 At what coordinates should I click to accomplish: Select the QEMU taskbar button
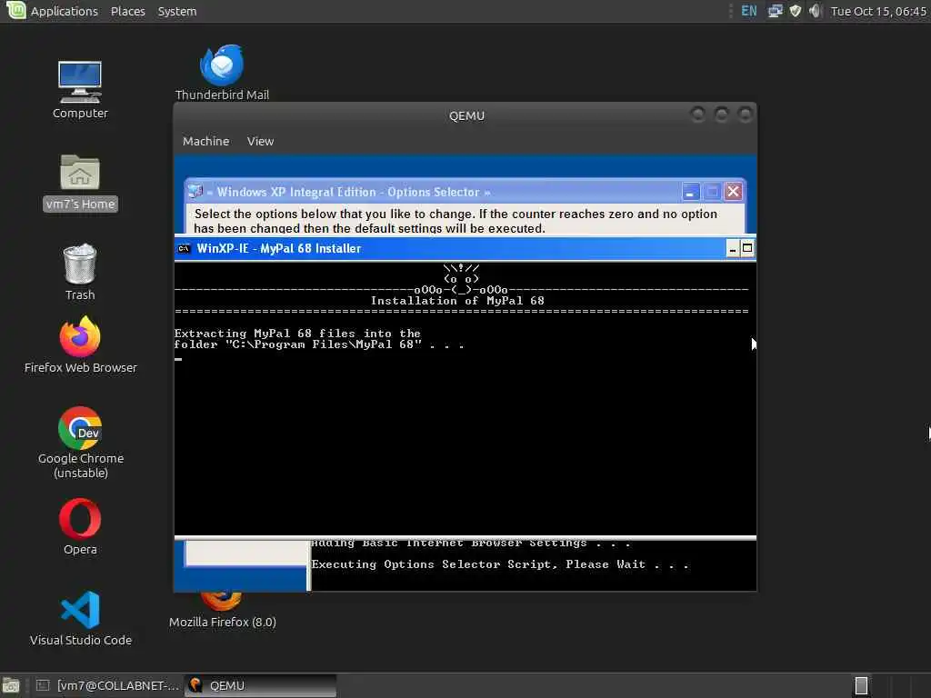(261, 685)
